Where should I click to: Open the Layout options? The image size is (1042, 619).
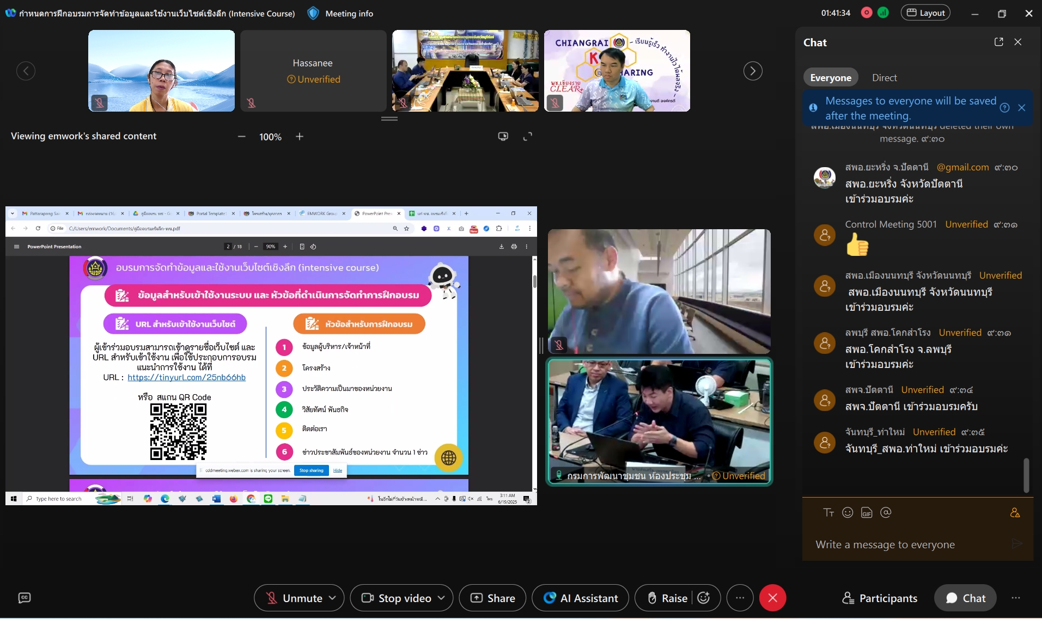[925, 13]
